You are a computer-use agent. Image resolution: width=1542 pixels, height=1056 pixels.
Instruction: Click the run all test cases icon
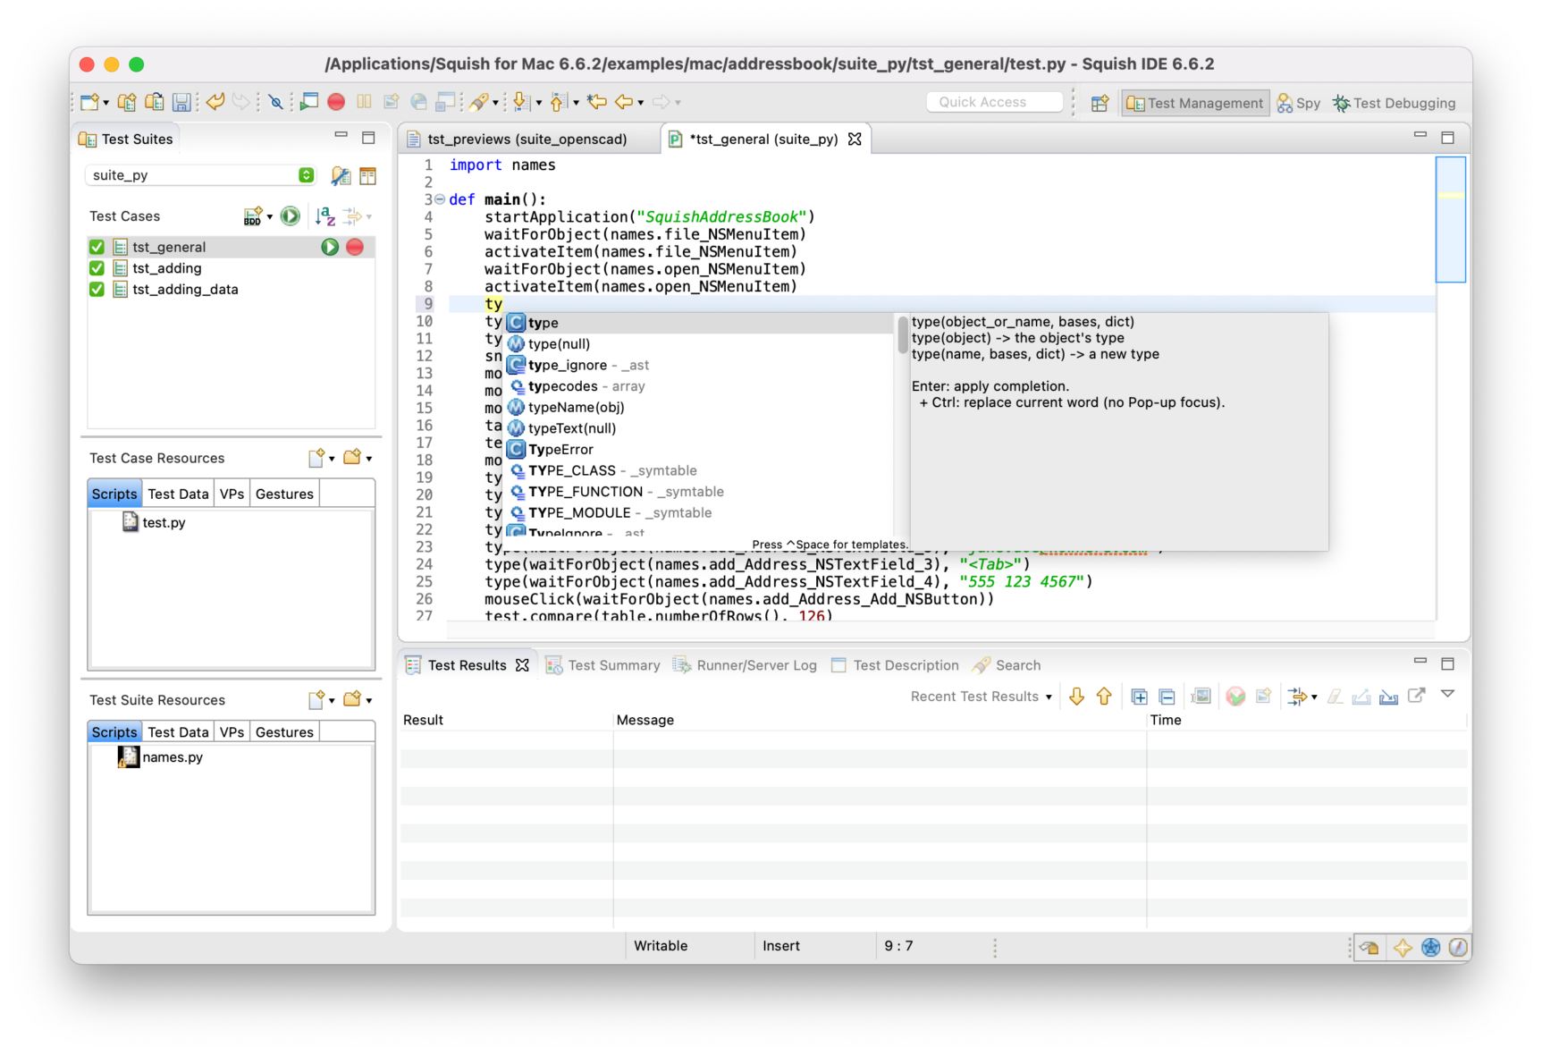click(x=290, y=216)
